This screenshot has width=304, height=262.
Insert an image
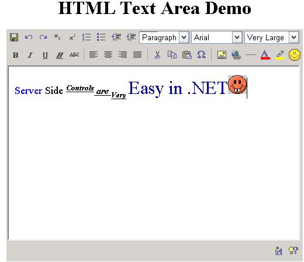(x=222, y=55)
